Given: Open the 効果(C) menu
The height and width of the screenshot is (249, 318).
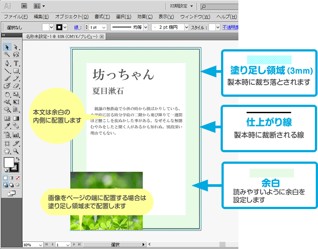Looking at the screenshot, I should pyautogui.click(x=145, y=17).
